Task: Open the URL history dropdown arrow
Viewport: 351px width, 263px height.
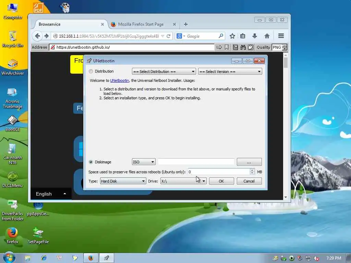Action: (x=163, y=36)
